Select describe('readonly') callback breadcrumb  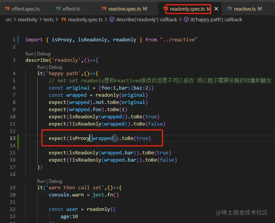pos(146,19)
